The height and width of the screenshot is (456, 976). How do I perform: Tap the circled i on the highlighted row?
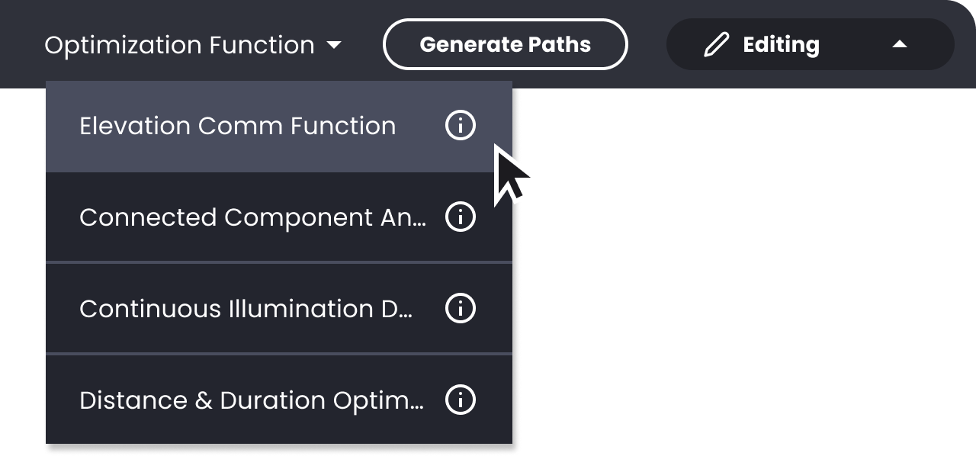460,126
